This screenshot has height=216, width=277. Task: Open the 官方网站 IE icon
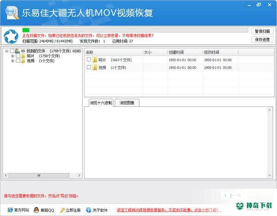tap(10, 210)
